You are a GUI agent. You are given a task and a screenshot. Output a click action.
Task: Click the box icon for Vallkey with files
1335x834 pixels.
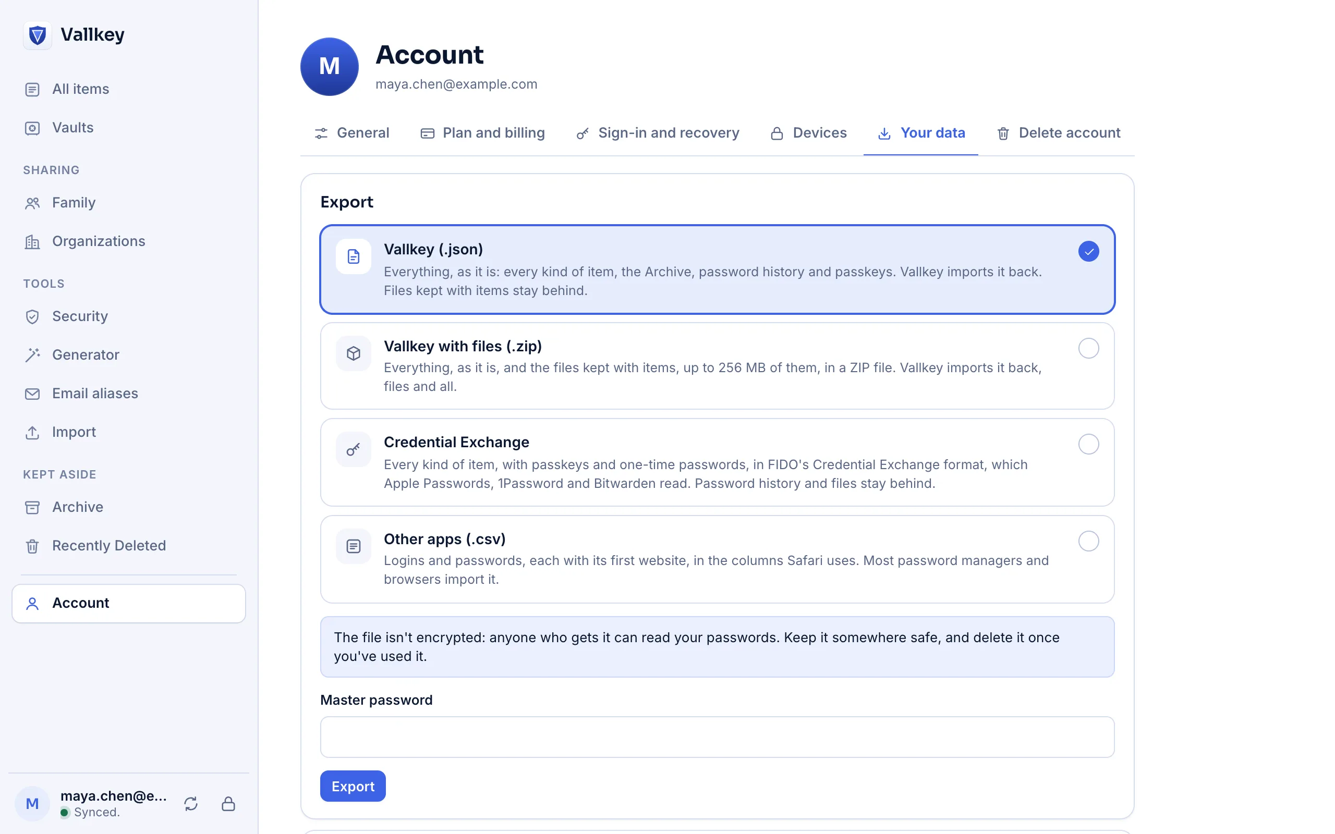tap(354, 353)
